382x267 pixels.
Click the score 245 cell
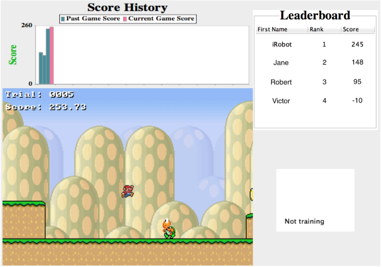(x=357, y=45)
